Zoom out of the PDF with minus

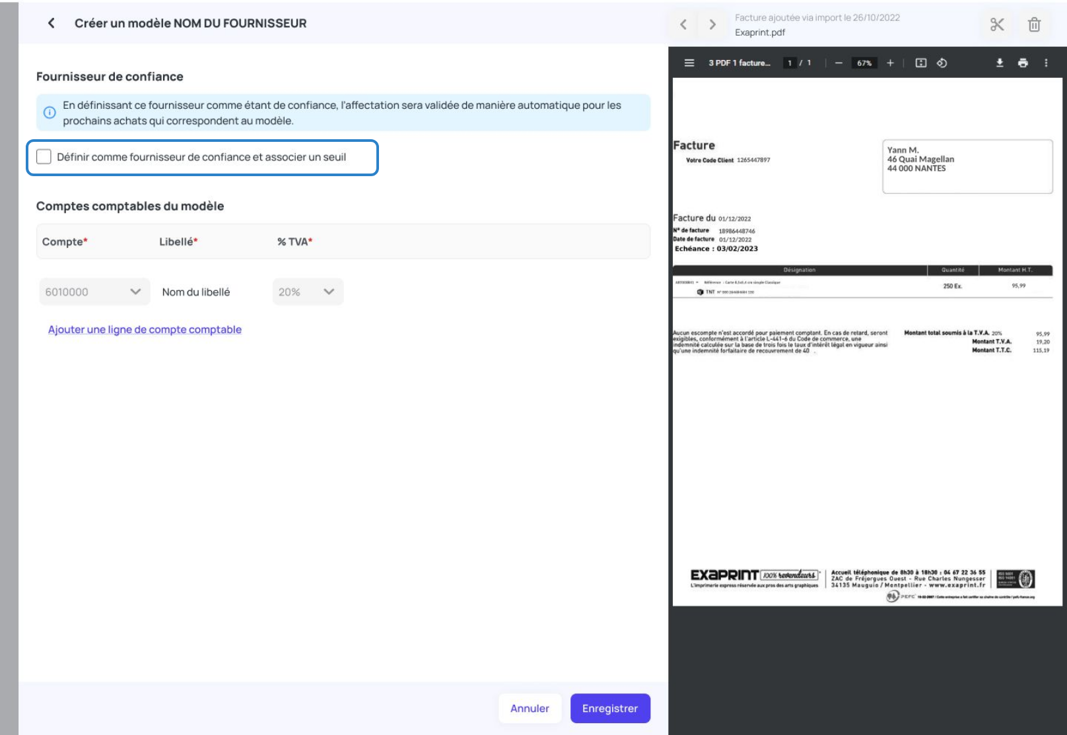click(x=839, y=63)
